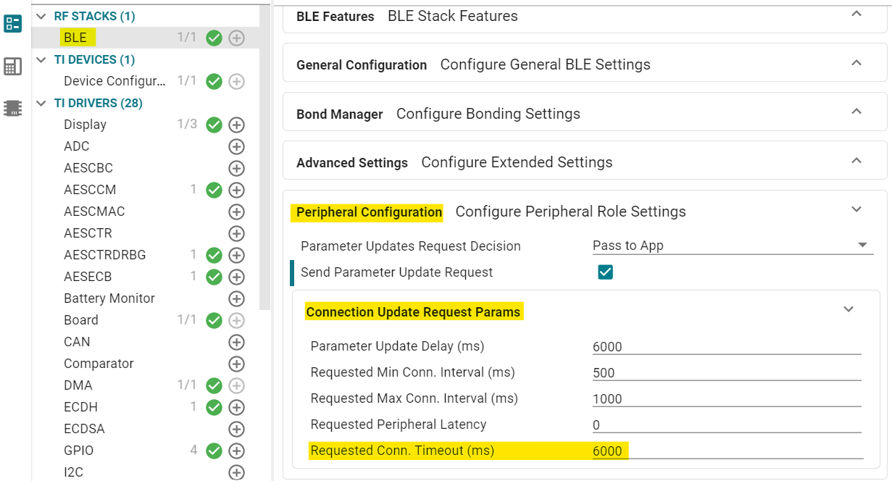The height and width of the screenshot is (481, 892).
Task: Add an ECDSA driver instance
Action: [236, 429]
